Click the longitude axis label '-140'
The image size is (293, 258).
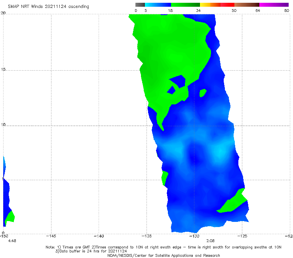click(99, 236)
